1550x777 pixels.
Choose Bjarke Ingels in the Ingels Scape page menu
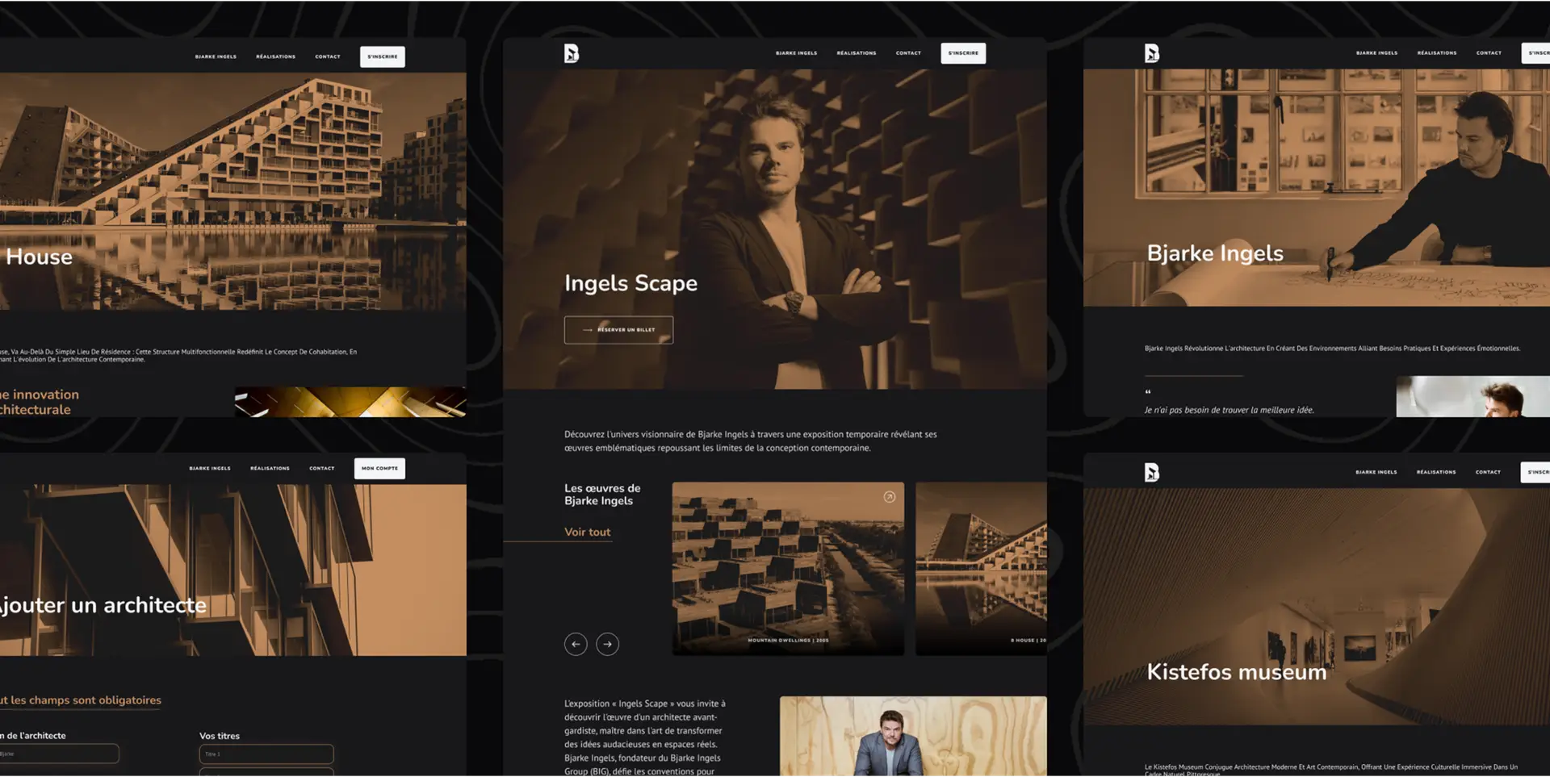[796, 53]
